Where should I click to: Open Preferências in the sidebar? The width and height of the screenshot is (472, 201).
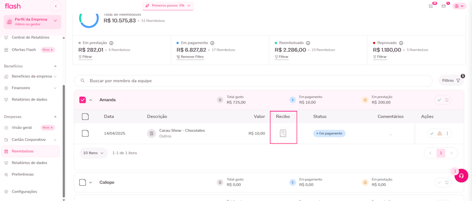[23, 174]
